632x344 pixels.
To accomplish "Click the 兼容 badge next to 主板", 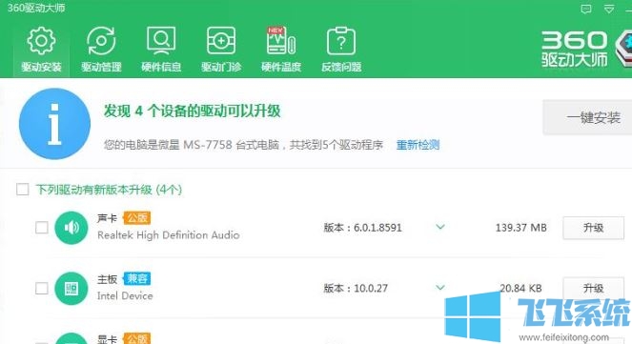I will click(x=137, y=278).
